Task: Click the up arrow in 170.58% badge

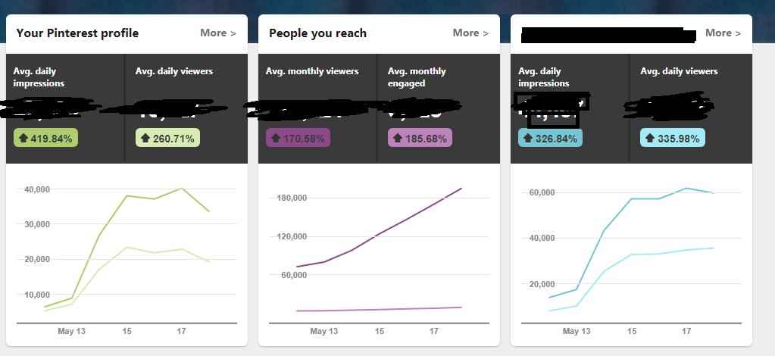Action: (x=276, y=139)
